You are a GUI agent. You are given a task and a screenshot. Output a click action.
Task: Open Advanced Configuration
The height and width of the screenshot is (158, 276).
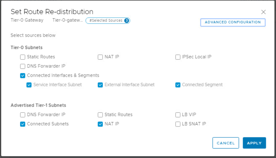click(x=233, y=22)
